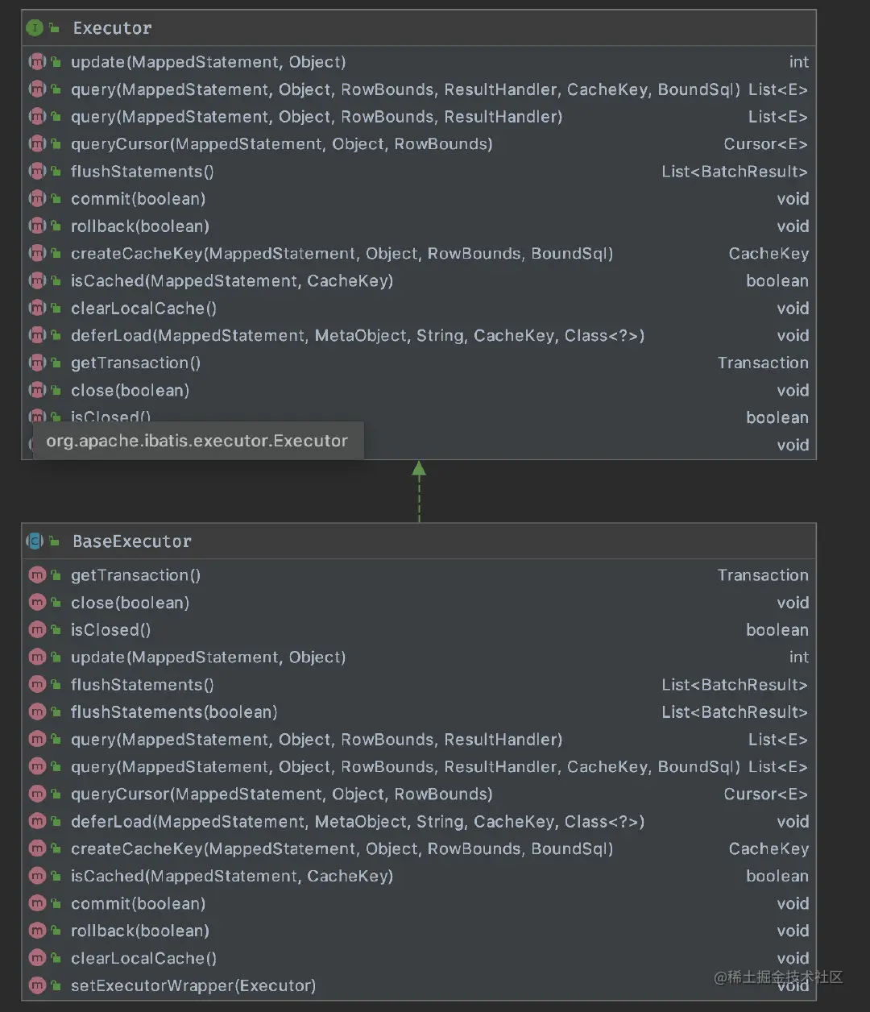870x1012 pixels.
Task: Select Executor query method with CacheKey, BoundSql
Action: click(405, 89)
